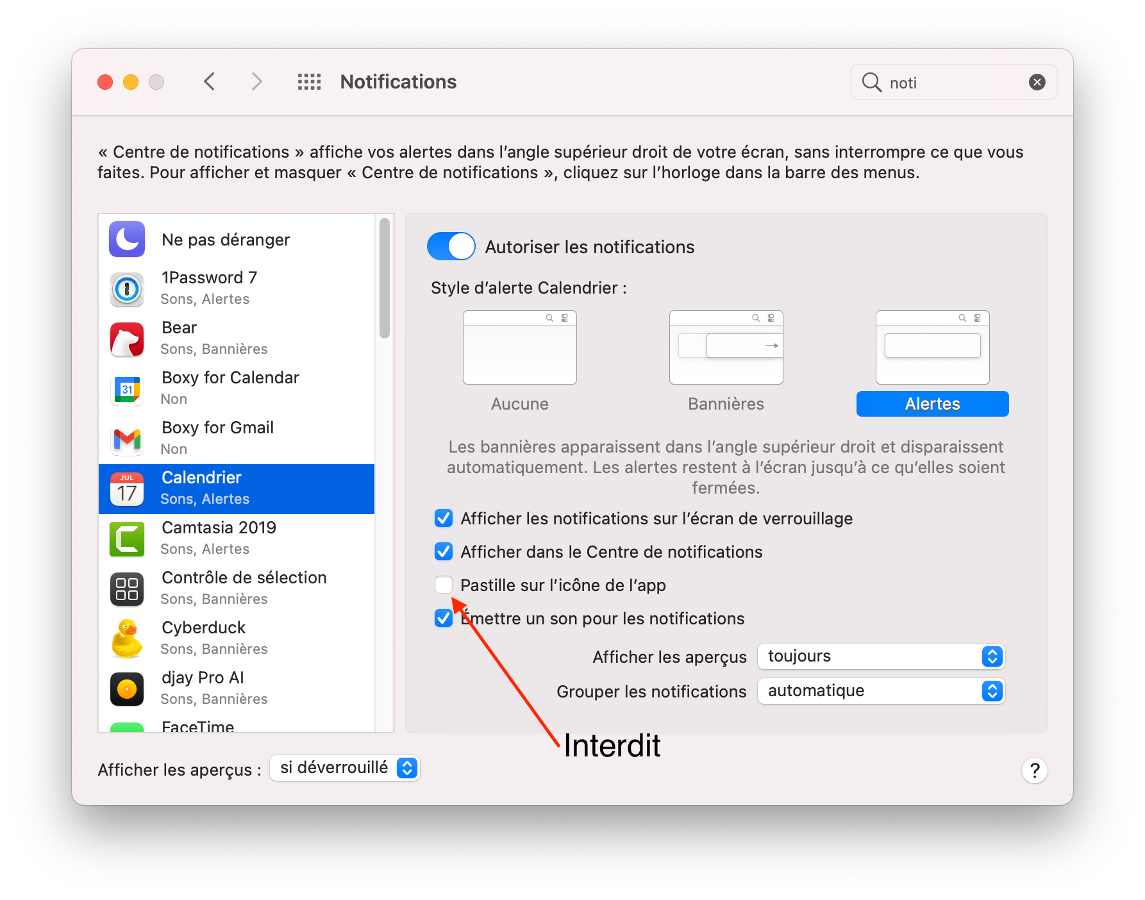Click the Camtasia 2019 icon
Screen dimensions: 1145x900
[x=127, y=539]
